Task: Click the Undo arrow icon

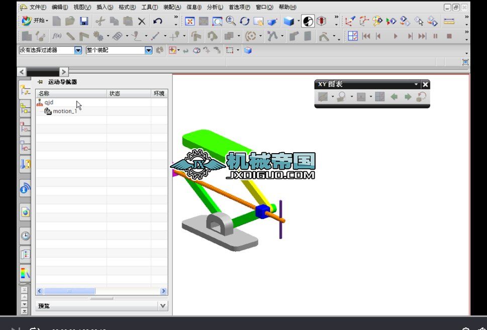Action: click(x=158, y=21)
